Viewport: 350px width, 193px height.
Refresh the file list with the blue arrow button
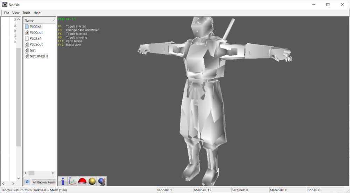(x=27, y=182)
